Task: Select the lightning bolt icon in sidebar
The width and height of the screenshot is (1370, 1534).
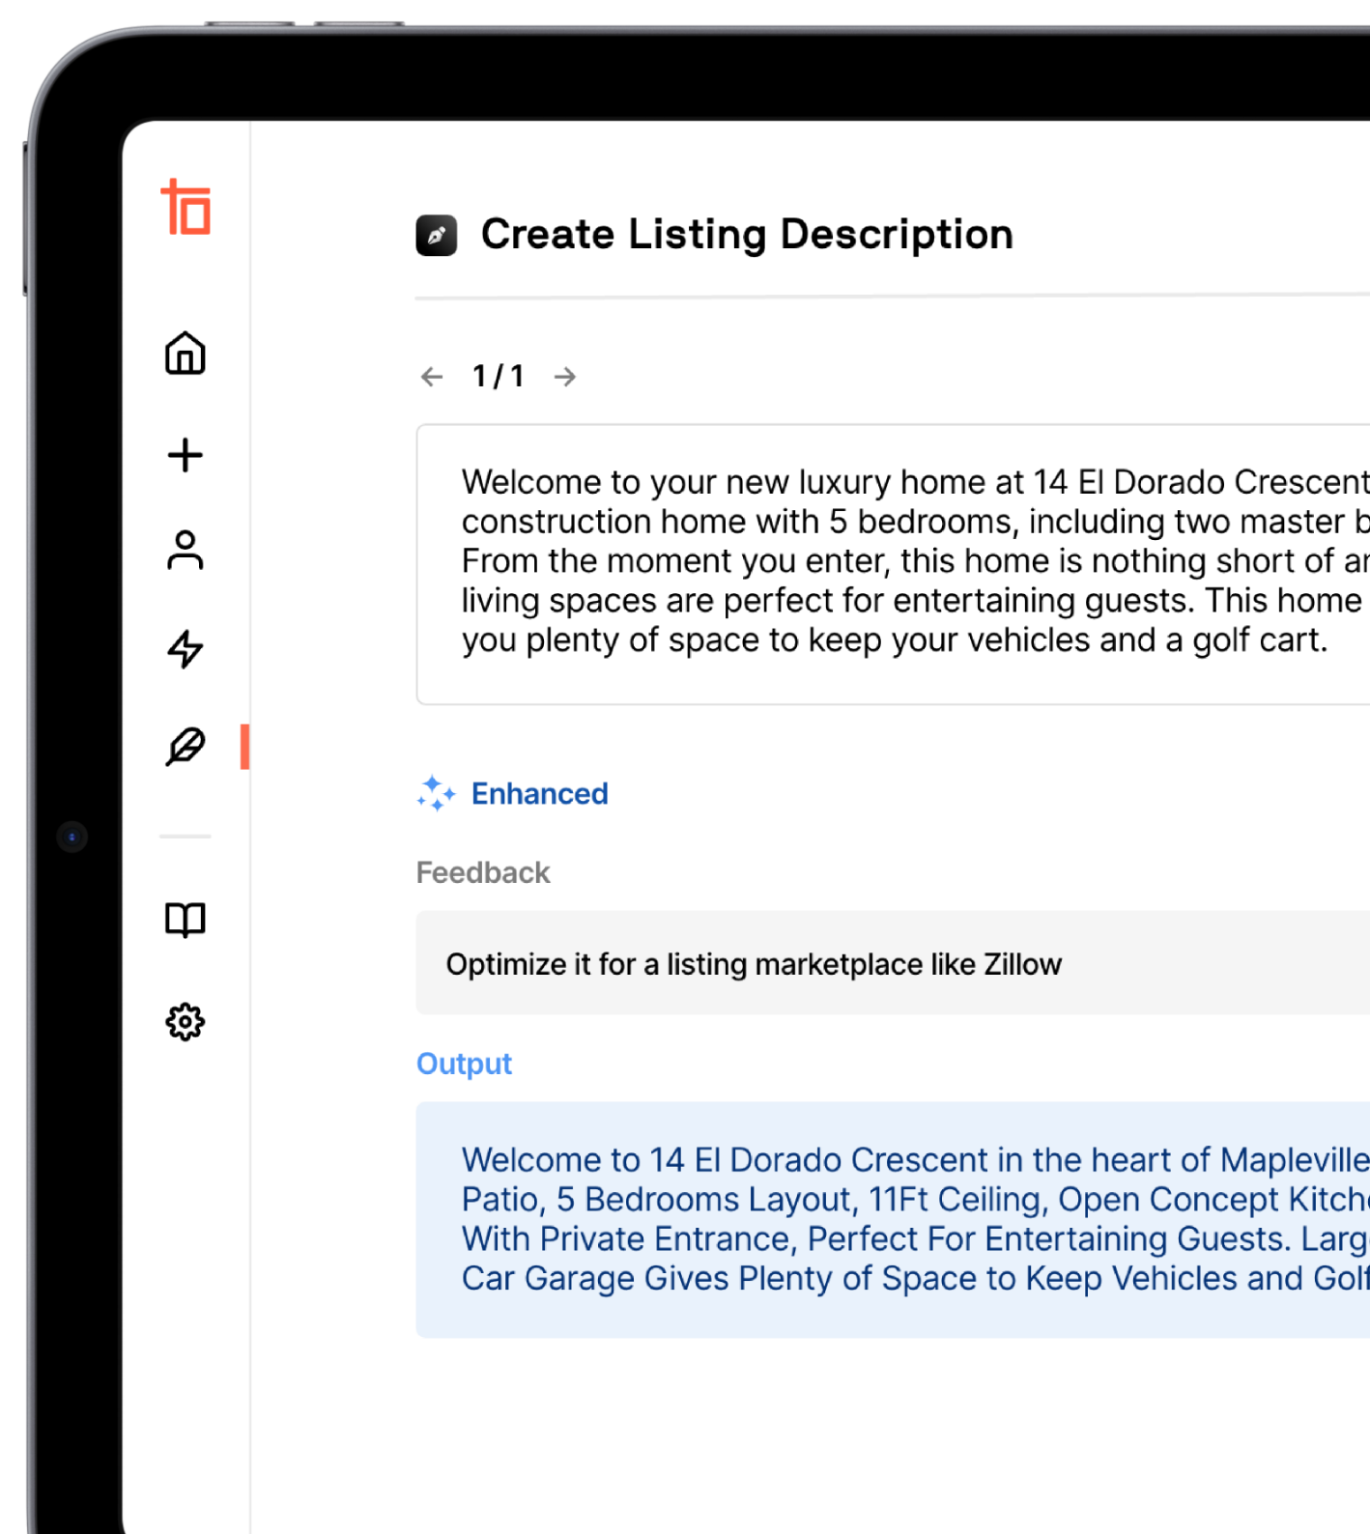Action: click(x=186, y=648)
